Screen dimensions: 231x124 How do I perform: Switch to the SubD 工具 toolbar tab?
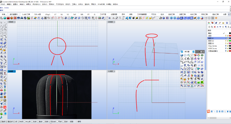click(x=26, y=14)
